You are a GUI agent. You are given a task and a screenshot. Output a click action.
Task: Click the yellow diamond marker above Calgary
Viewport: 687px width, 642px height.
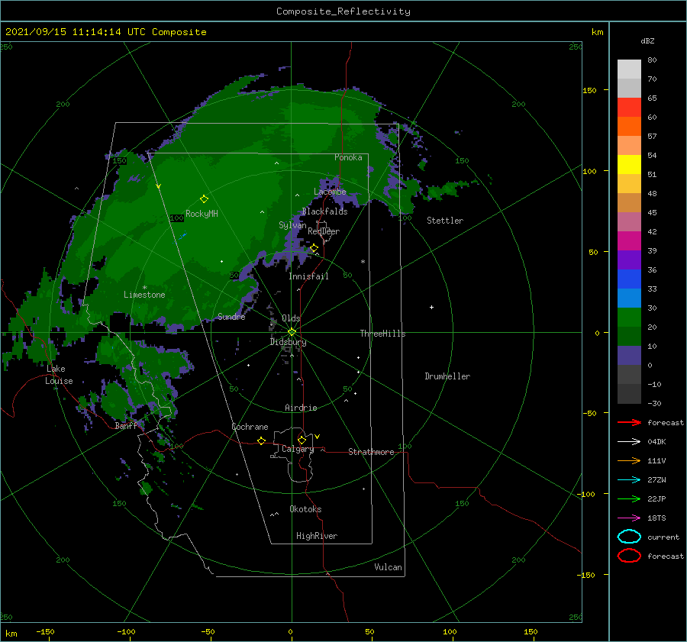302,440
